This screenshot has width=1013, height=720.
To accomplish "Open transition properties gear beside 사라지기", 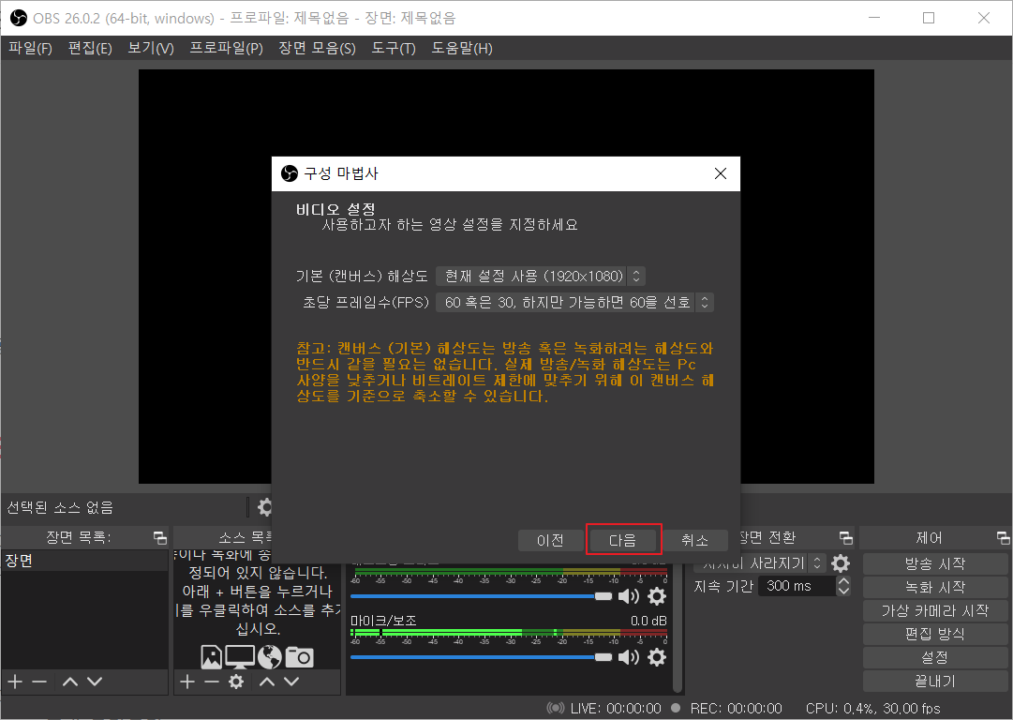I will pyautogui.click(x=841, y=563).
